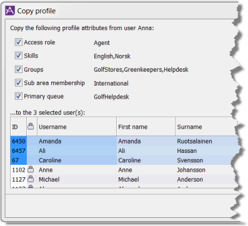
Task: Sort the table by the ID column
Action: tap(19, 127)
